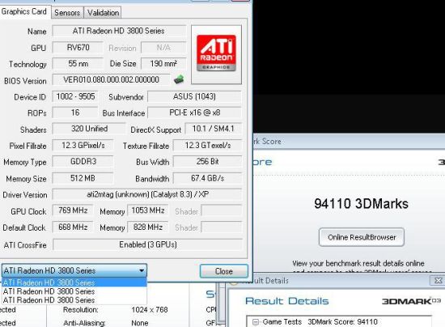Click the Die Size value 190 mm²
The height and width of the screenshot is (327, 445).
(163, 64)
